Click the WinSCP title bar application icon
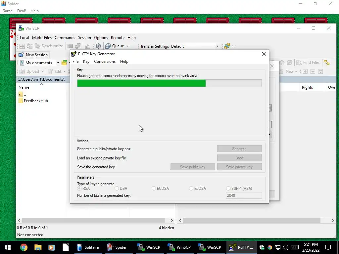This screenshot has height=254, width=339. 21,28
